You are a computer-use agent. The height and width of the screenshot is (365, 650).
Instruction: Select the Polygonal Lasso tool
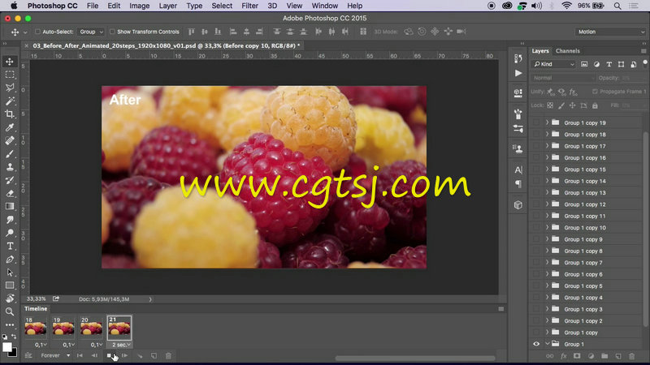pos(10,88)
